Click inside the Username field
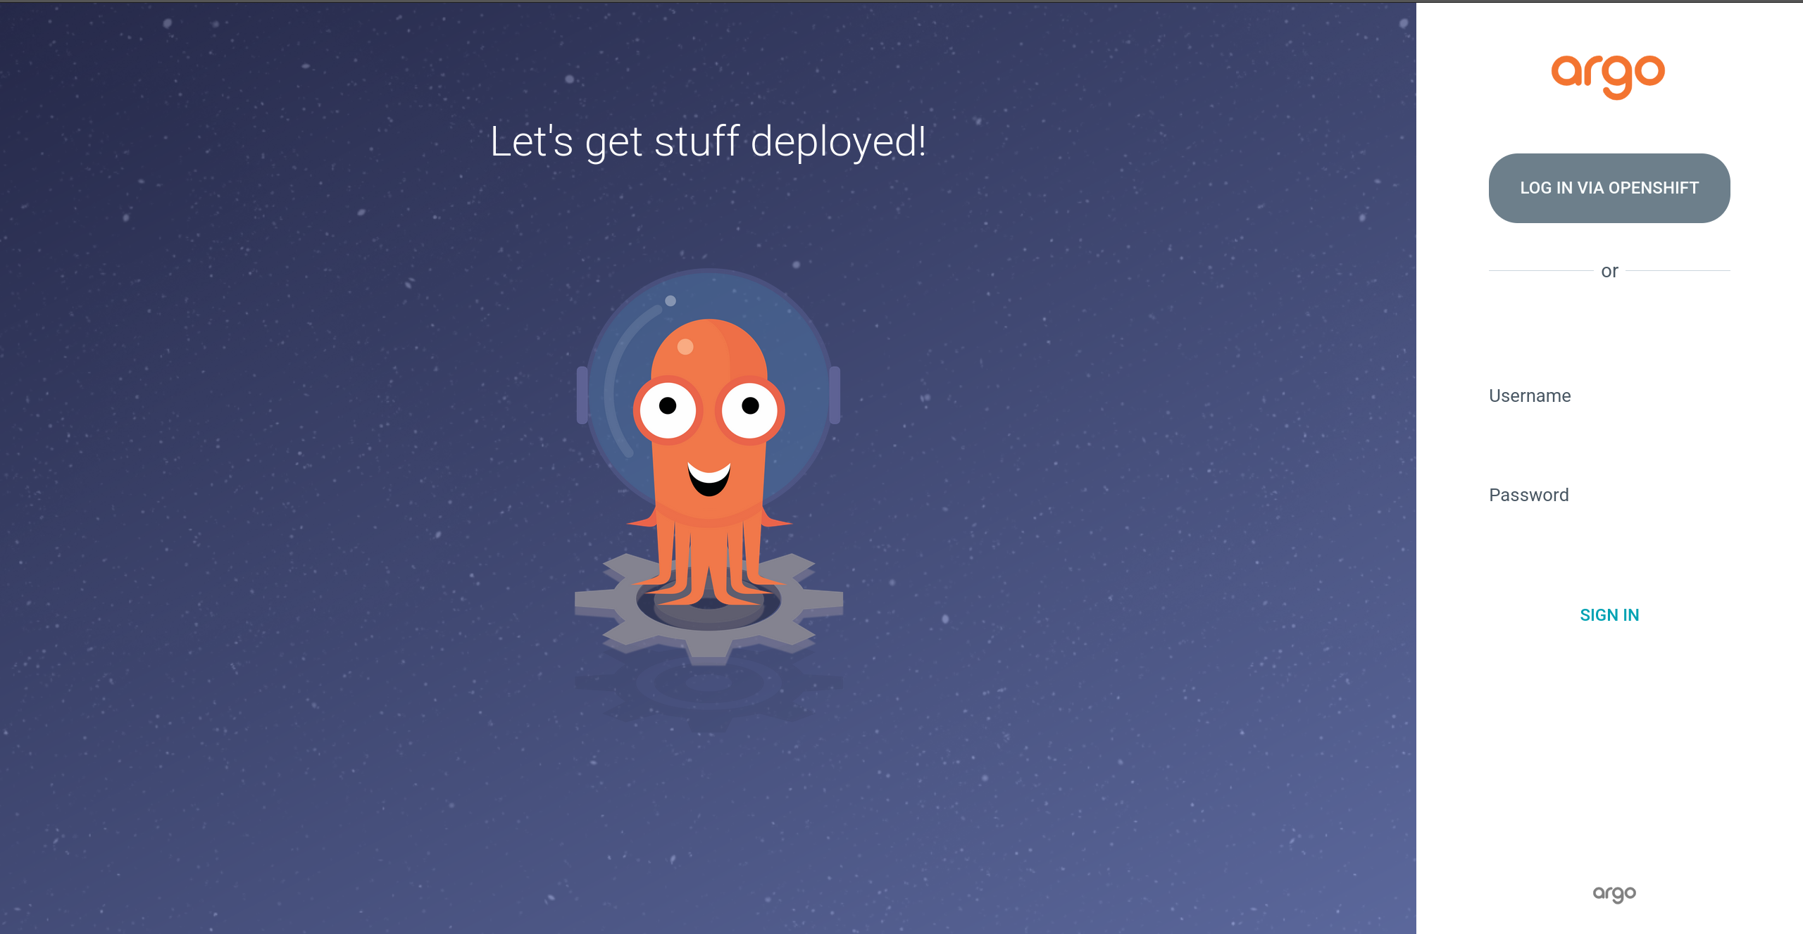The height and width of the screenshot is (934, 1803). point(1609,396)
